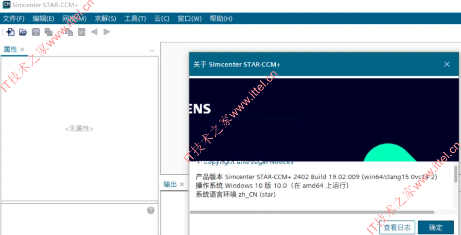The image size is (461, 235).
Task: Select the 输出 panel tab
Action: 170,184
